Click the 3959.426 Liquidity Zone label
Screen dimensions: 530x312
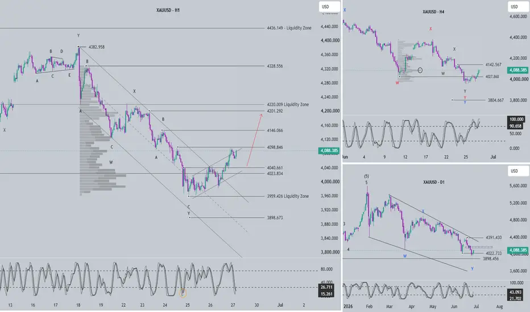tap(288, 196)
